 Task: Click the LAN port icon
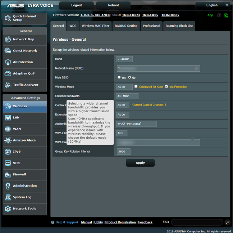coord(8,117)
